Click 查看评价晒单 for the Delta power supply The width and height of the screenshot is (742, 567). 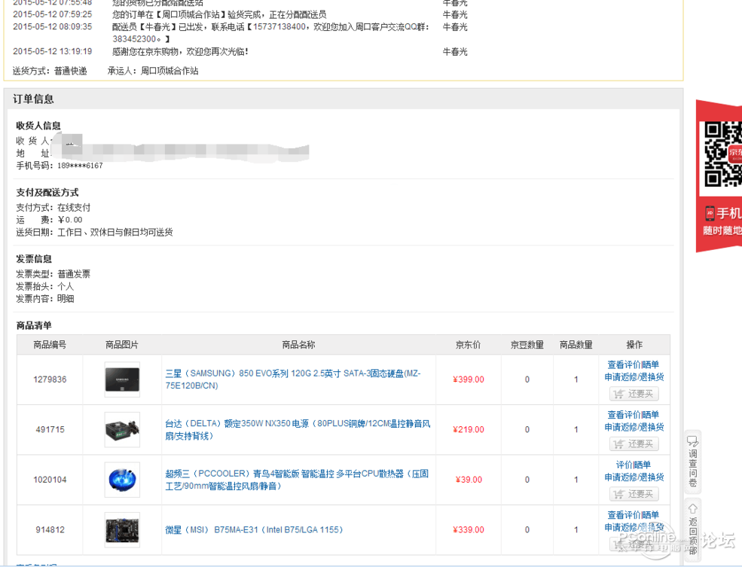tap(634, 415)
